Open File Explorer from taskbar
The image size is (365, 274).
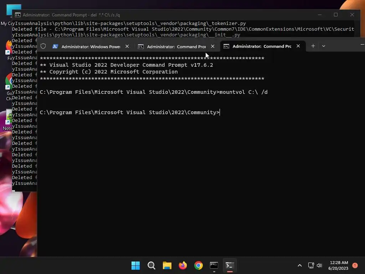click(167, 265)
